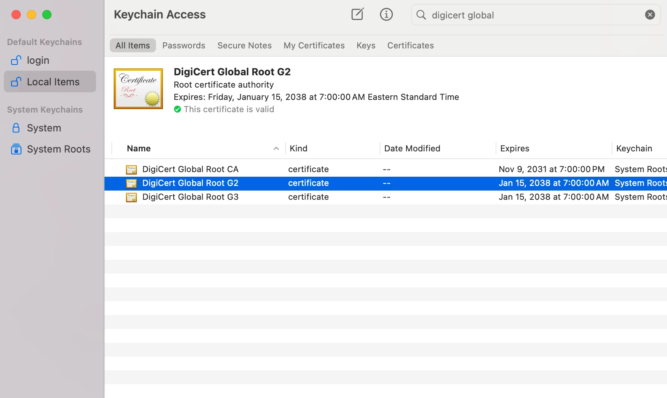
Task: Switch to the Keys tab
Action: click(366, 45)
